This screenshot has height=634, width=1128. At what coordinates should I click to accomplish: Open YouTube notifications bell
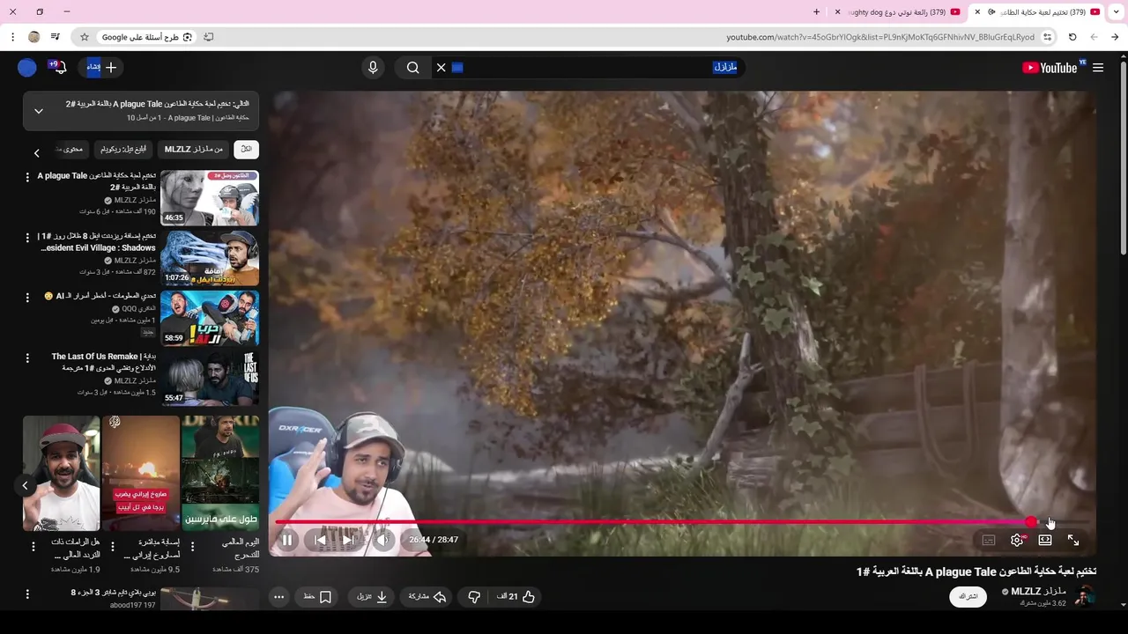coord(59,68)
